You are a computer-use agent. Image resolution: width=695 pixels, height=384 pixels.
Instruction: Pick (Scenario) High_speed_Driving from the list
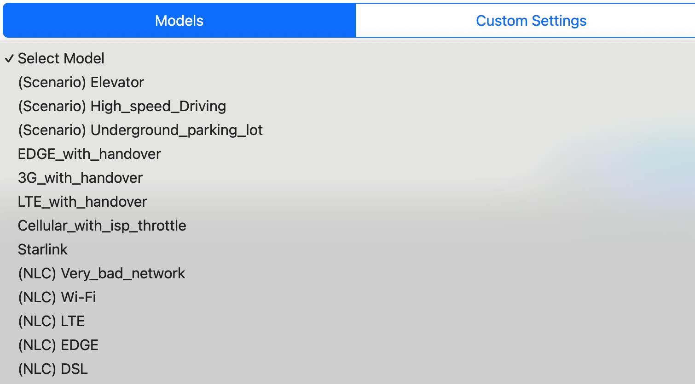[x=347, y=106]
